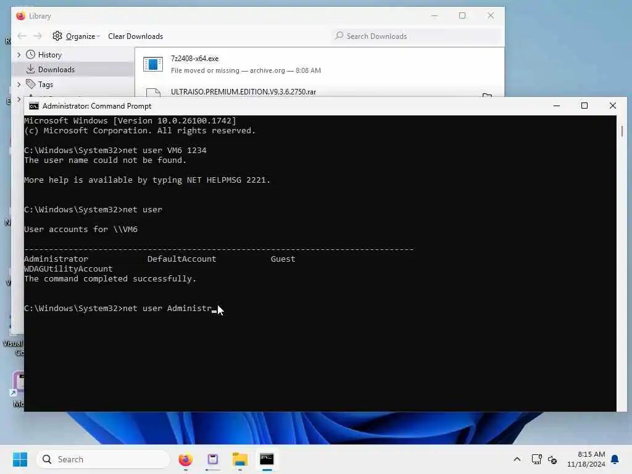Screen dimensions: 632x474
Task: Select Tags in Library sidebar
Action: click(46, 85)
